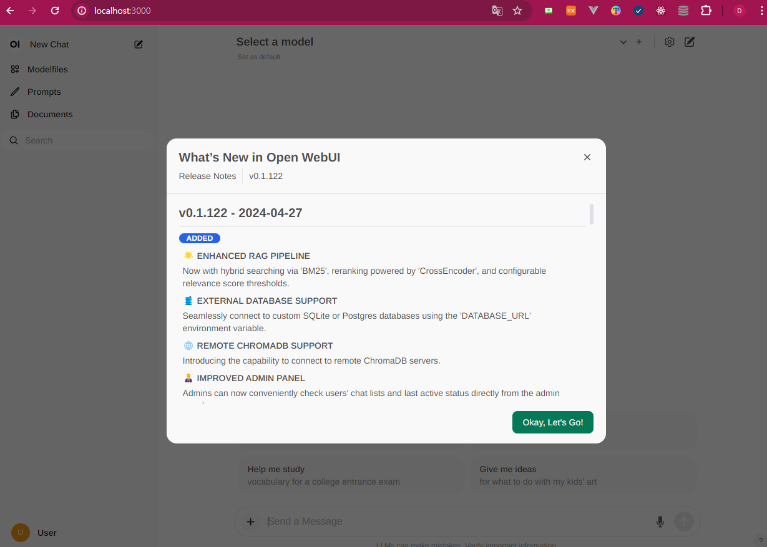This screenshot has height=547, width=767.
Task: Click the Improved Admin Panel heading
Action: pos(251,378)
